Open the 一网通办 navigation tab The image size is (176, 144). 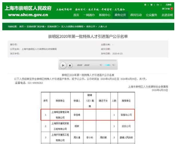(x=89, y=15)
